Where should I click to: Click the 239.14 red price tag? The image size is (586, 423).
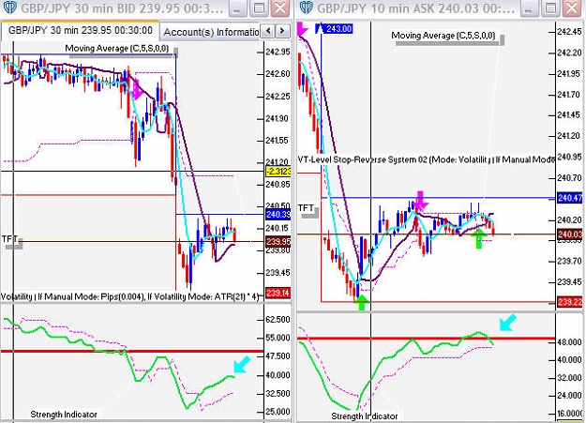pos(278,293)
